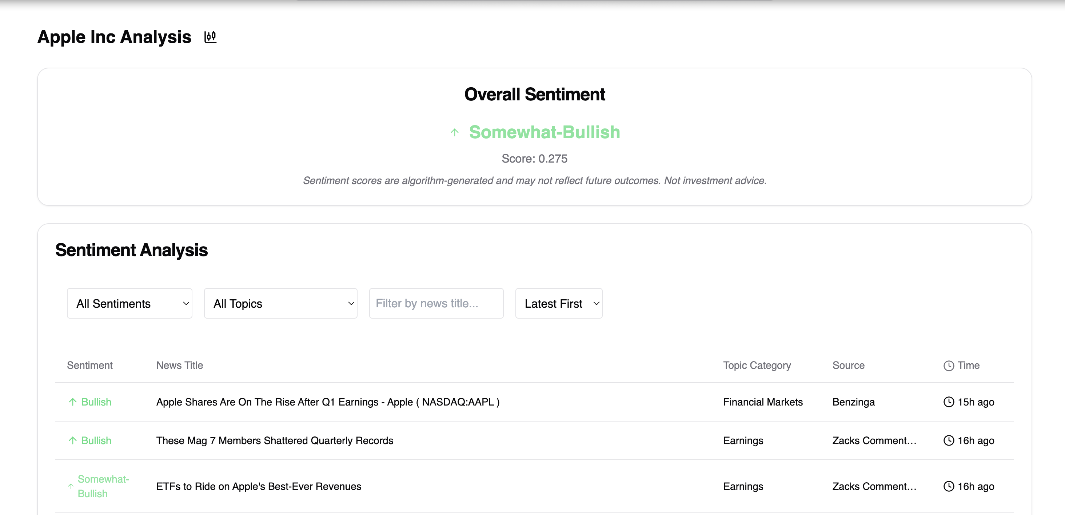
Task: Open ETFs to Ride on Apple's Revenues article
Action: click(258, 487)
